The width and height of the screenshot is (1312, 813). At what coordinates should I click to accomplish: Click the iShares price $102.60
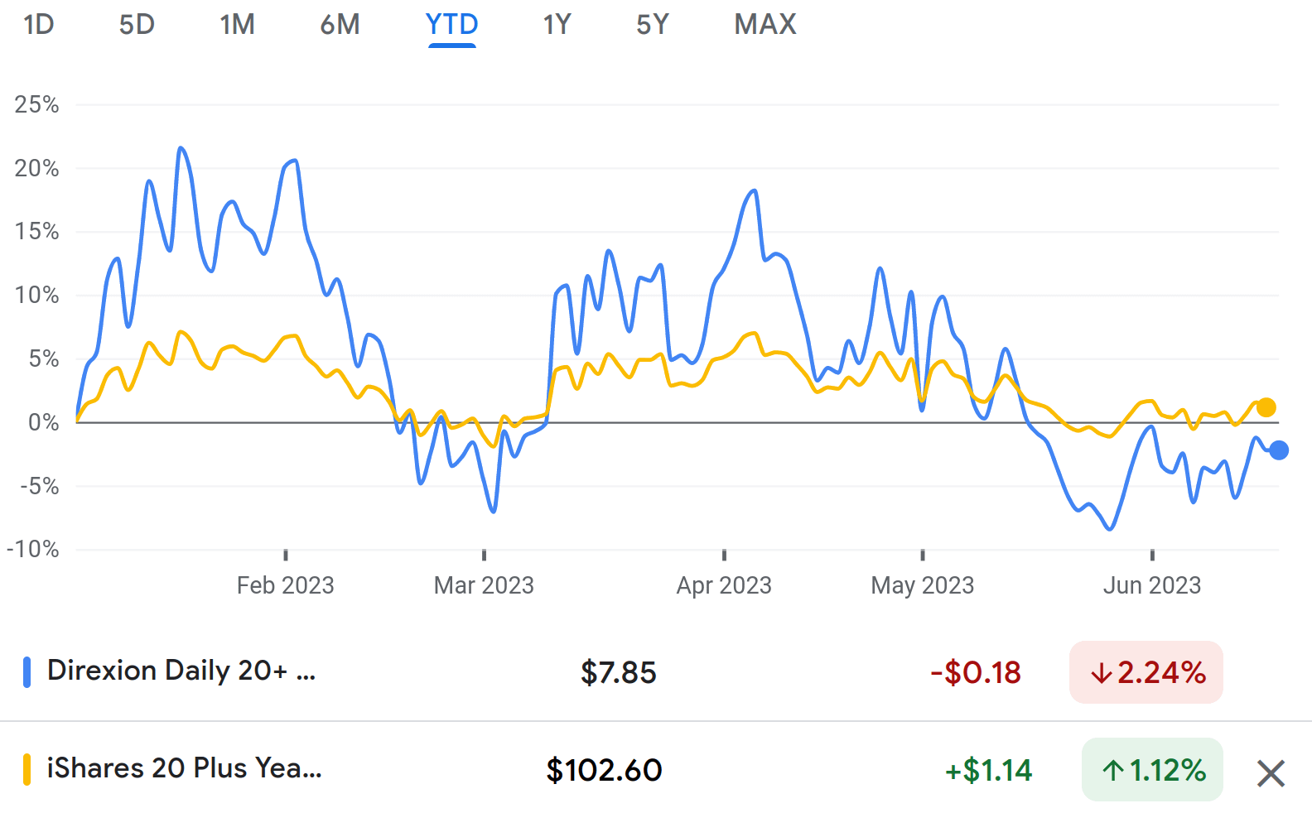(604, 770)
